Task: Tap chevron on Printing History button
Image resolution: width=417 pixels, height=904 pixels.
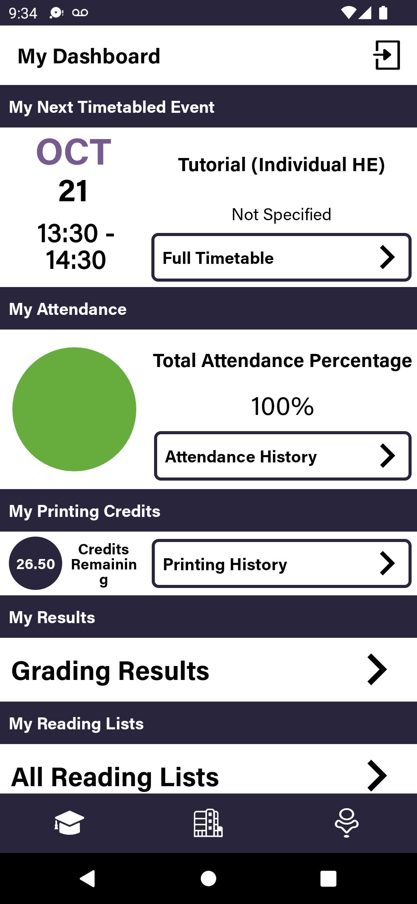Action: (387, 563)
